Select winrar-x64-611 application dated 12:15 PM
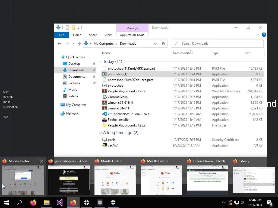This screenshot has height=208, width=278. tap(182, 108)
